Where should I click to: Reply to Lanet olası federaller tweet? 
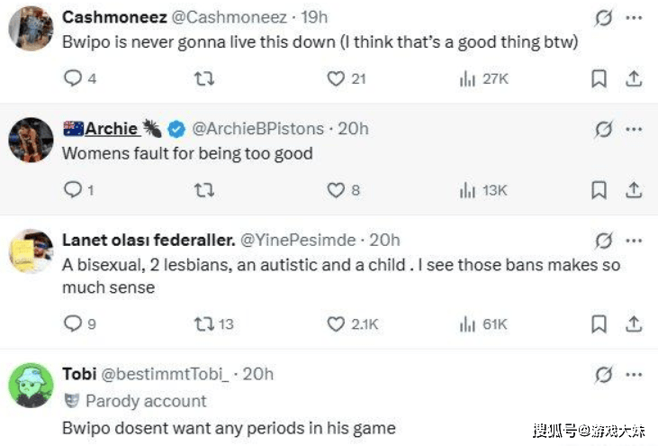pos(71,323)
